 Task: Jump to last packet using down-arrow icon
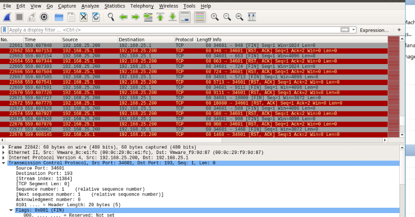[x=172, y=17]
